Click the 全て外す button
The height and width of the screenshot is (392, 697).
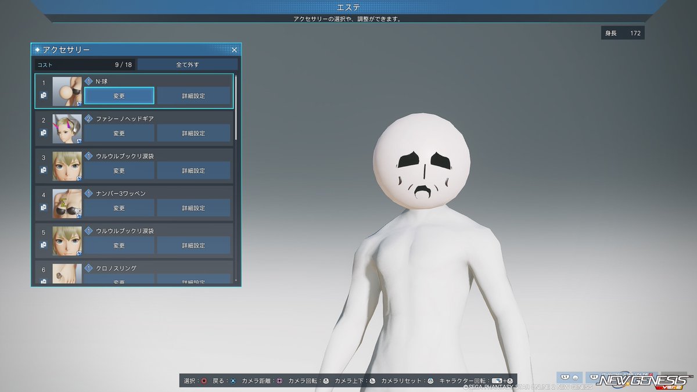pos(188,64)
